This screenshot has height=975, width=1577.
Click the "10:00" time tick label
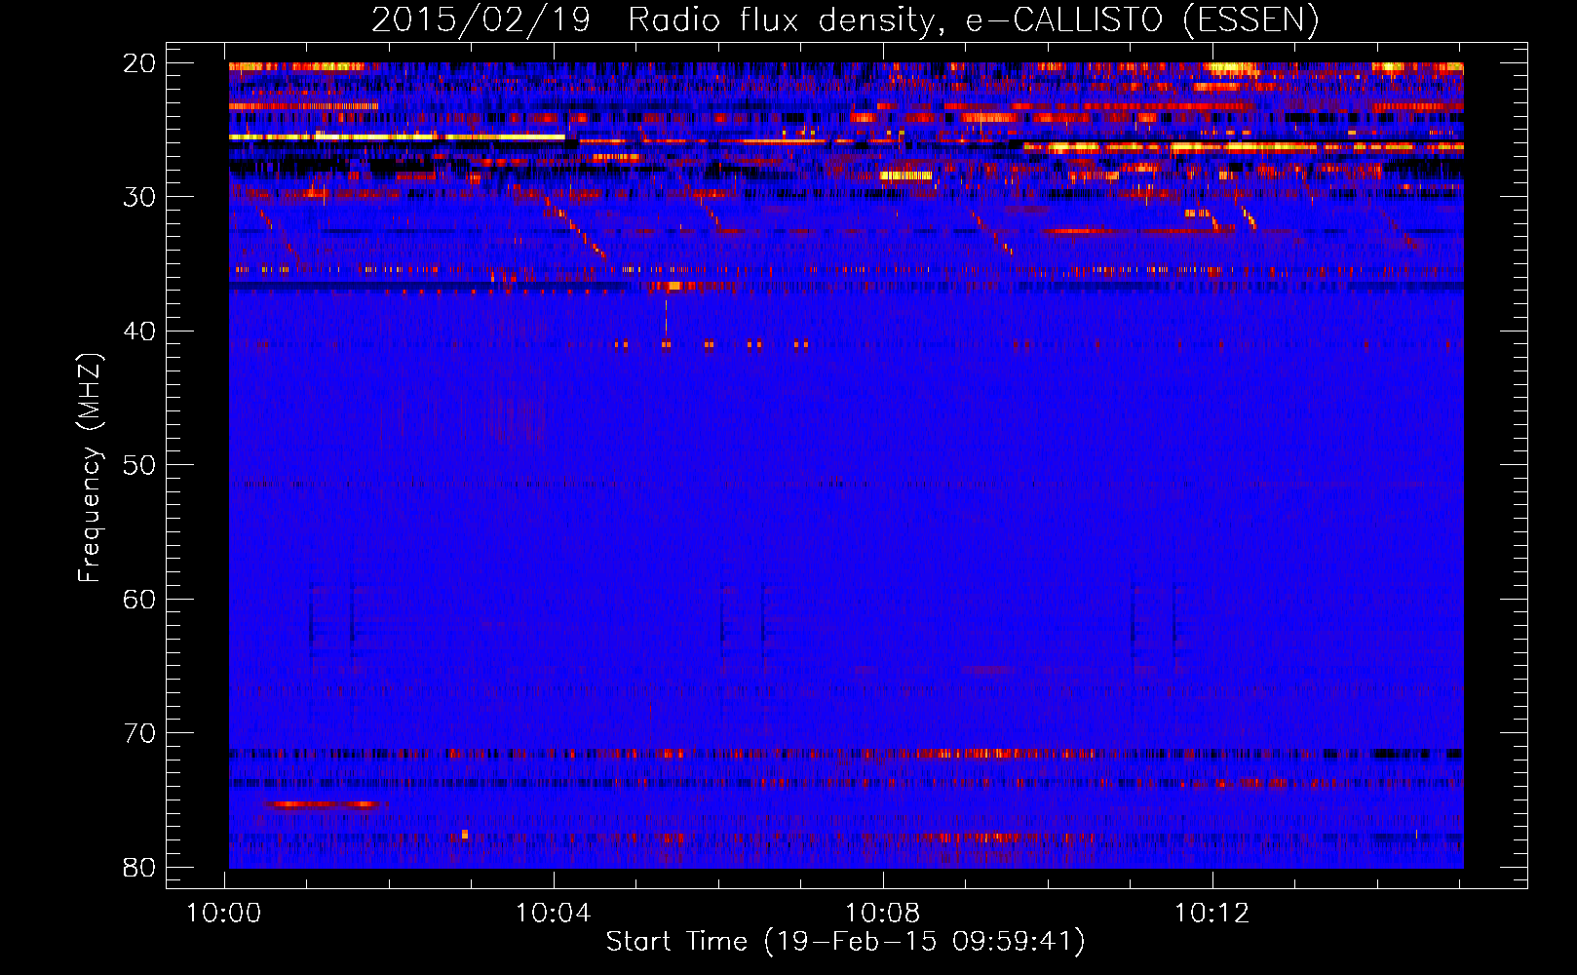(x=225, y=914)
